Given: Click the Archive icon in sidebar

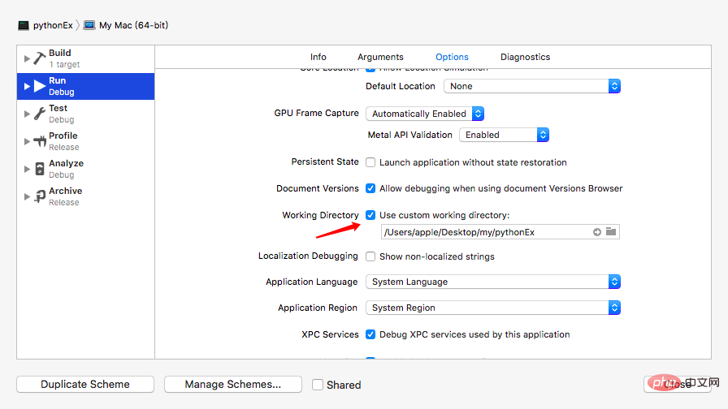Looking at the screenshot, I should click(x=40, y=196).
